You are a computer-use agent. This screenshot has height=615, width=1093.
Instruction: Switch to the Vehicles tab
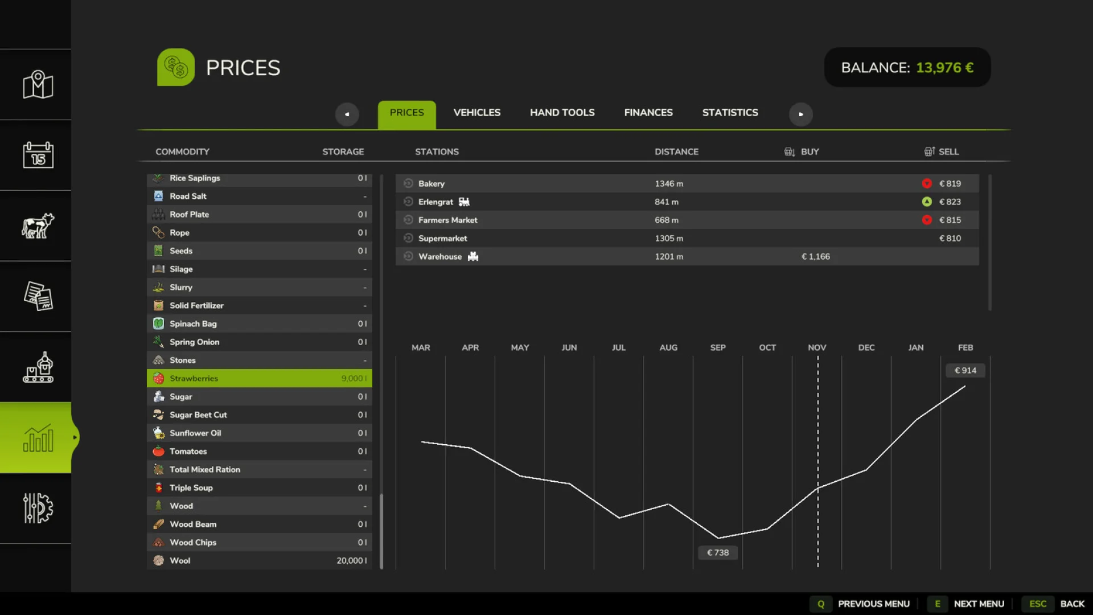click(x=476, y=113)
